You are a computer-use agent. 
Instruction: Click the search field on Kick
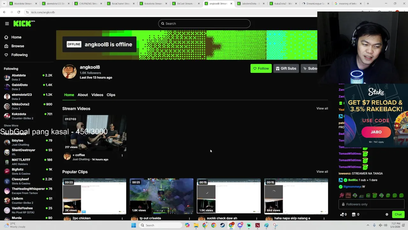[204, 24]
